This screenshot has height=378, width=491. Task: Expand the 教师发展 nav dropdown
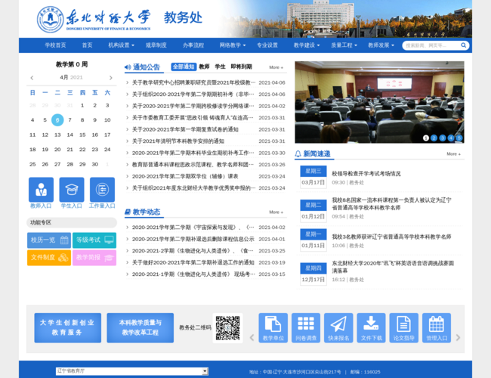tap(381, 45)
